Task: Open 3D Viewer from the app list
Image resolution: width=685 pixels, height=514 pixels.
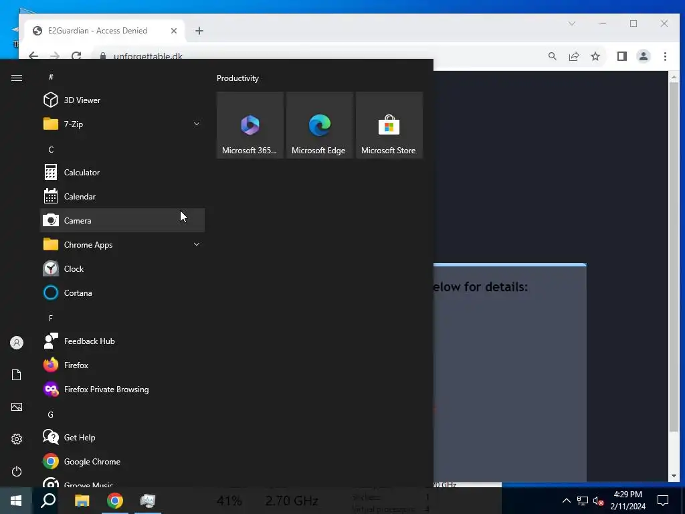Action: (x=122, y=100)
